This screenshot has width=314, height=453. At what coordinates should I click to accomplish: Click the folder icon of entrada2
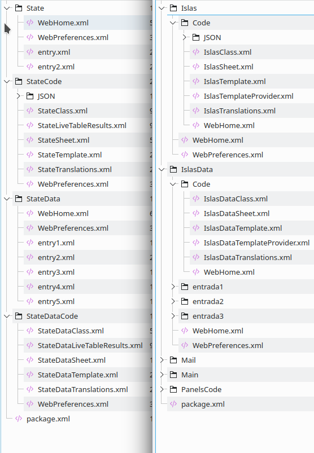[185, 301]
